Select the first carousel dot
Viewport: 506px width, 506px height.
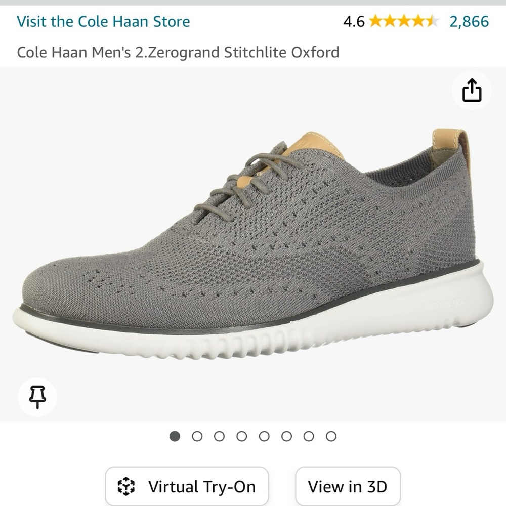tap(175, 435)
